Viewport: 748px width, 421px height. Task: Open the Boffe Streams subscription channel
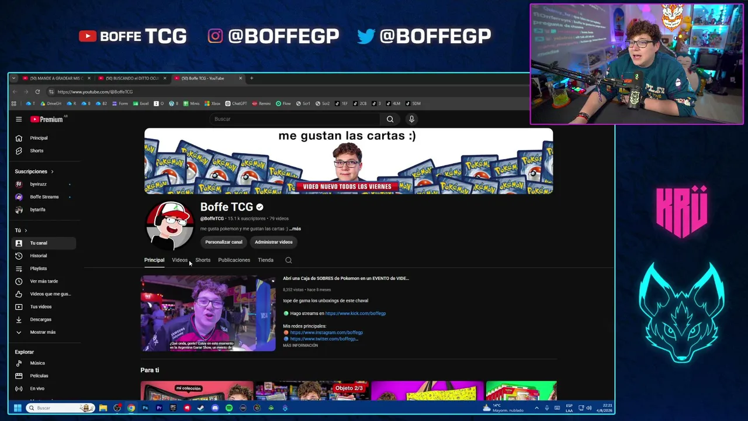tap(44, 197)
